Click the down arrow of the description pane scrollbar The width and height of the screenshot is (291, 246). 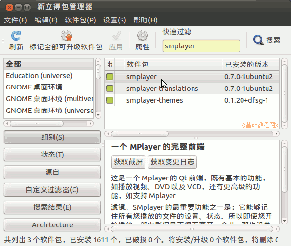[284, 221]
